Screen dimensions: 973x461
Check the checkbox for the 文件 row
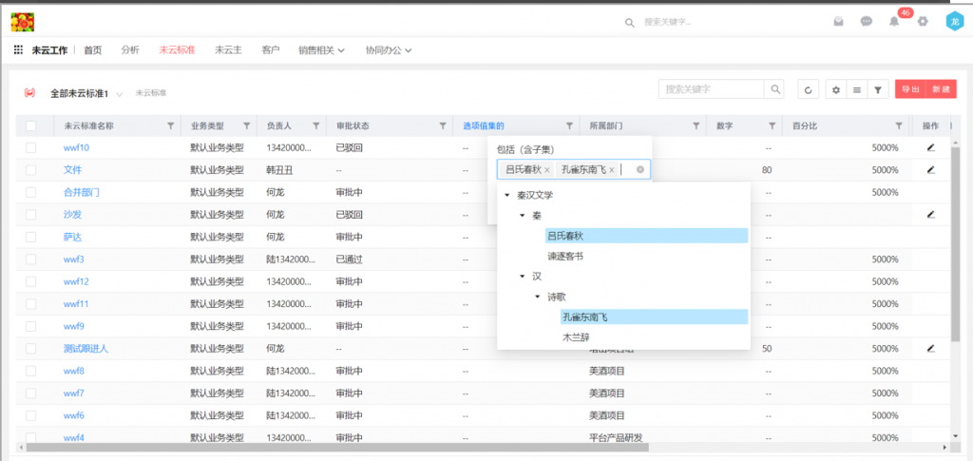(31, 170)
